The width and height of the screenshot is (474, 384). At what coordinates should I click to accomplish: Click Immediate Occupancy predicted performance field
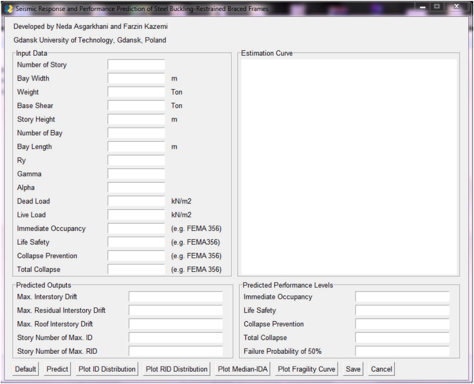pyautogui.click(x=402, y=296)
